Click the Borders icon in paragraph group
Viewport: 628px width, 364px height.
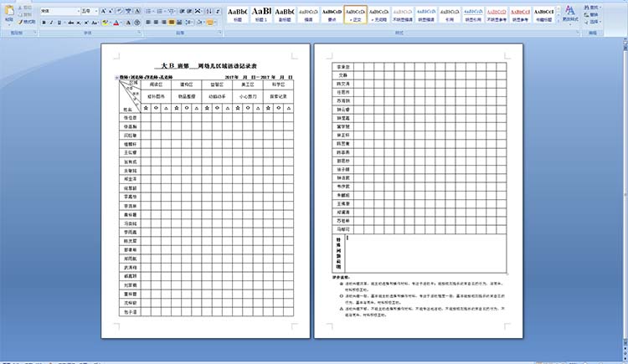click(x=210, y=23)
